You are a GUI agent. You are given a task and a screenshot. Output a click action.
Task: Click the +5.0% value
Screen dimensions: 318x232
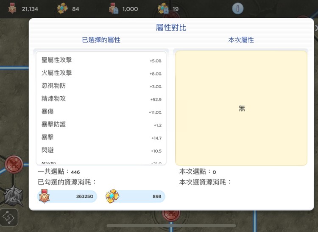pos(156,61)
